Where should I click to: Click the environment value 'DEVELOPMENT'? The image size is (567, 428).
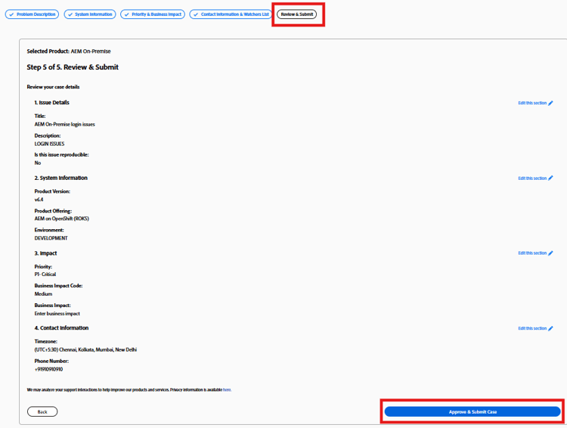(x=51, y=238)
